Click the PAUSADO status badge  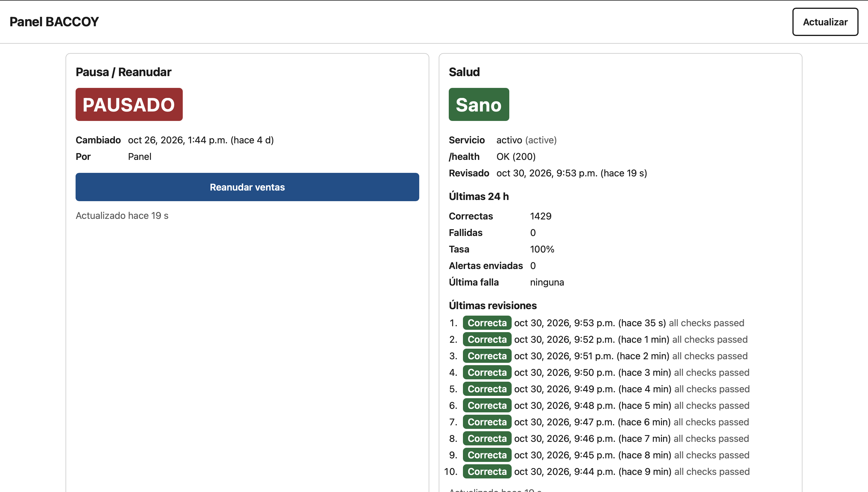tap(129, 104)
